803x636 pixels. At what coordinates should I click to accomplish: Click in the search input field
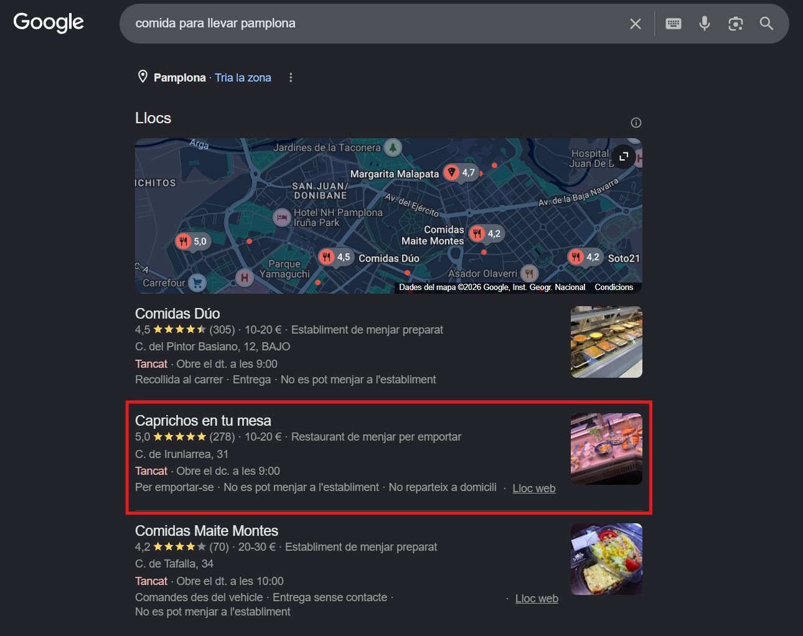pos(373,24)
